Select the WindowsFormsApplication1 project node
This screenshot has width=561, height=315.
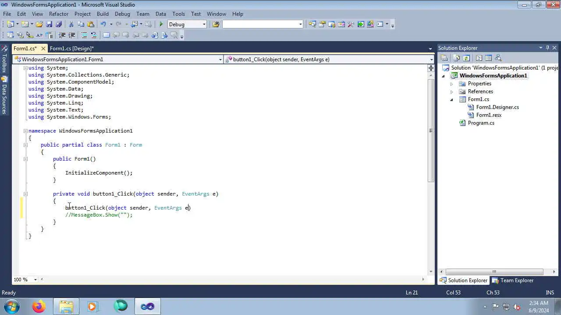tap(493, 76)
